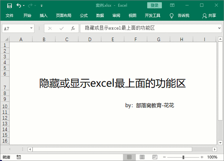The image size is (224, 161).
Task: Click the Insert Function fx icon
Action: pyautogui.click(x=73, y=28)
